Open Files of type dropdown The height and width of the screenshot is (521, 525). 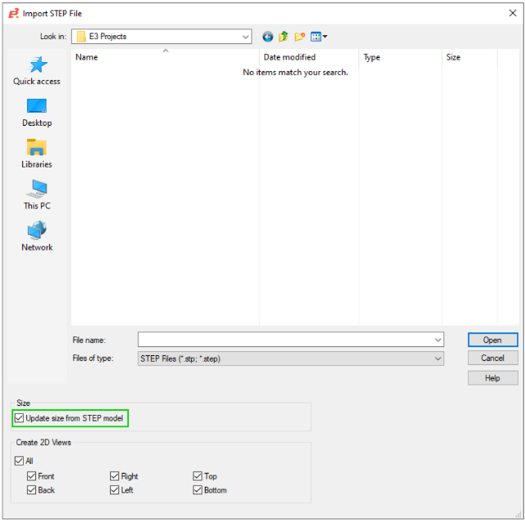[438, 358]
